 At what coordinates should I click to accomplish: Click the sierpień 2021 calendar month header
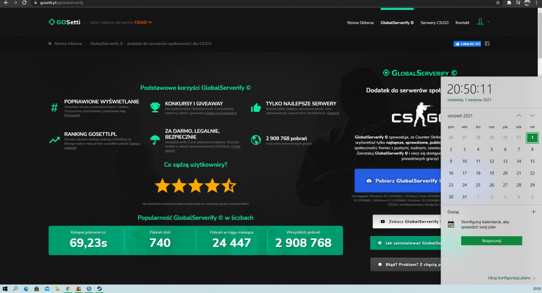click(460, 116)
